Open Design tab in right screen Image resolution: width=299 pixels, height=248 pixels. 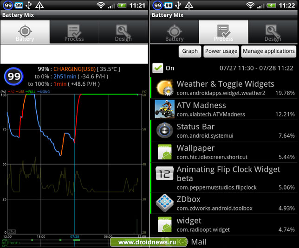pyautogui.click(x=273, y=32)
